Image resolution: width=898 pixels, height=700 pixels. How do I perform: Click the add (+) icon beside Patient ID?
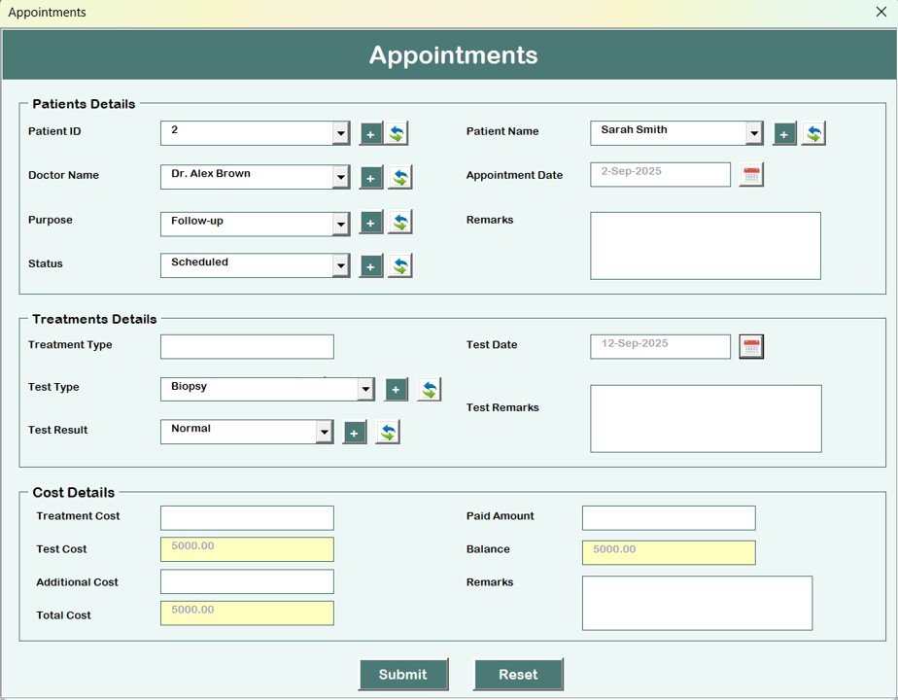[370, 133]
